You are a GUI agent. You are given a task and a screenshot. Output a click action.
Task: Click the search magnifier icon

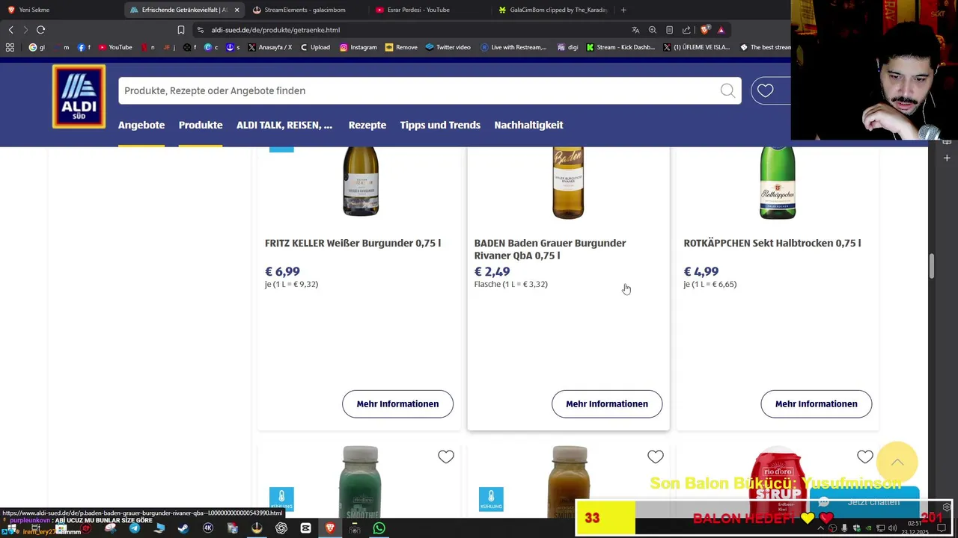[727, 90]
